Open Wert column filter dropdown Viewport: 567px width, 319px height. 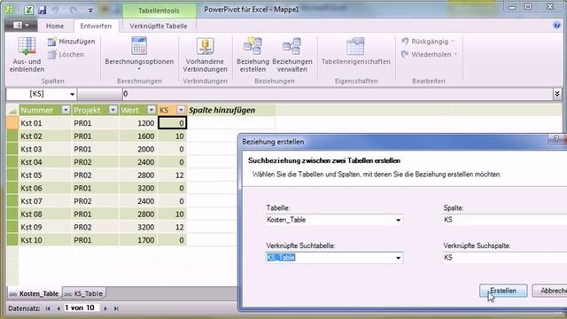[x=151, y=110]
